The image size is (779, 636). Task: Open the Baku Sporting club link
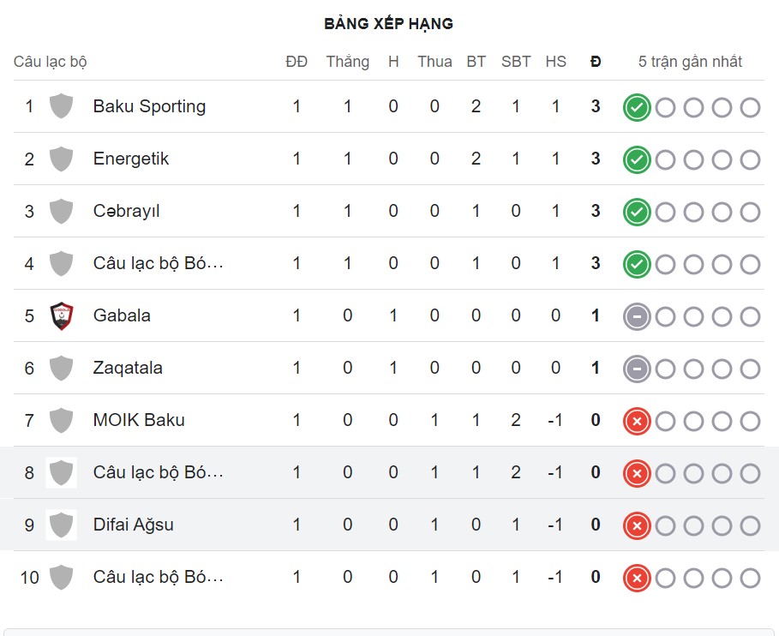point(149,106)
